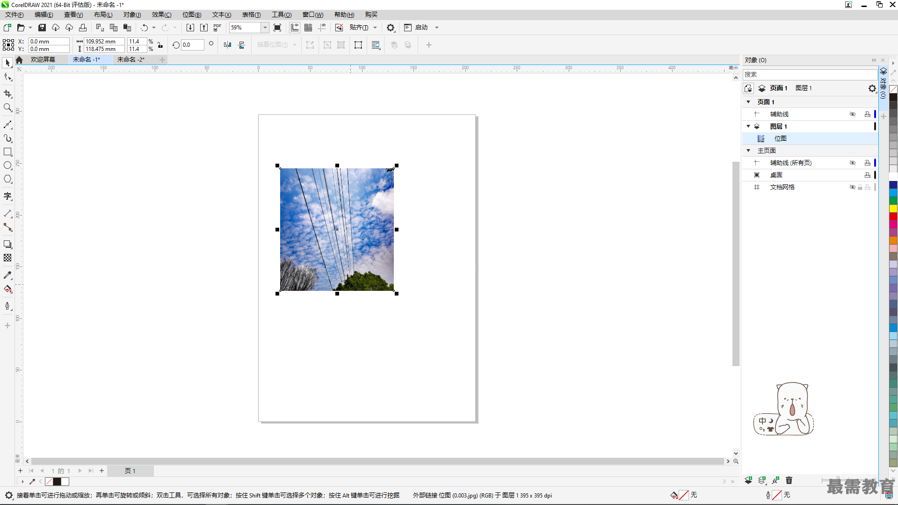Click the 页 1 page tab
The height and width of the screenshot is (505, 898).
click(130, 471)
